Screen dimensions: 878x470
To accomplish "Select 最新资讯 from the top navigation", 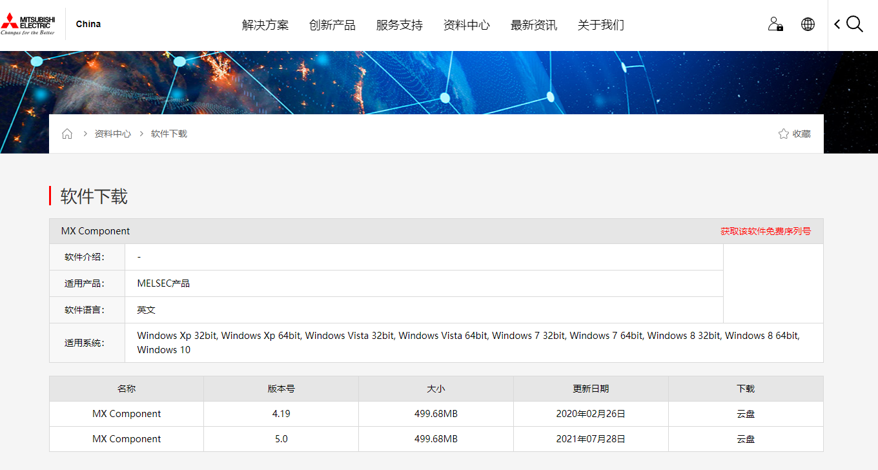I will tap(533, 25).
